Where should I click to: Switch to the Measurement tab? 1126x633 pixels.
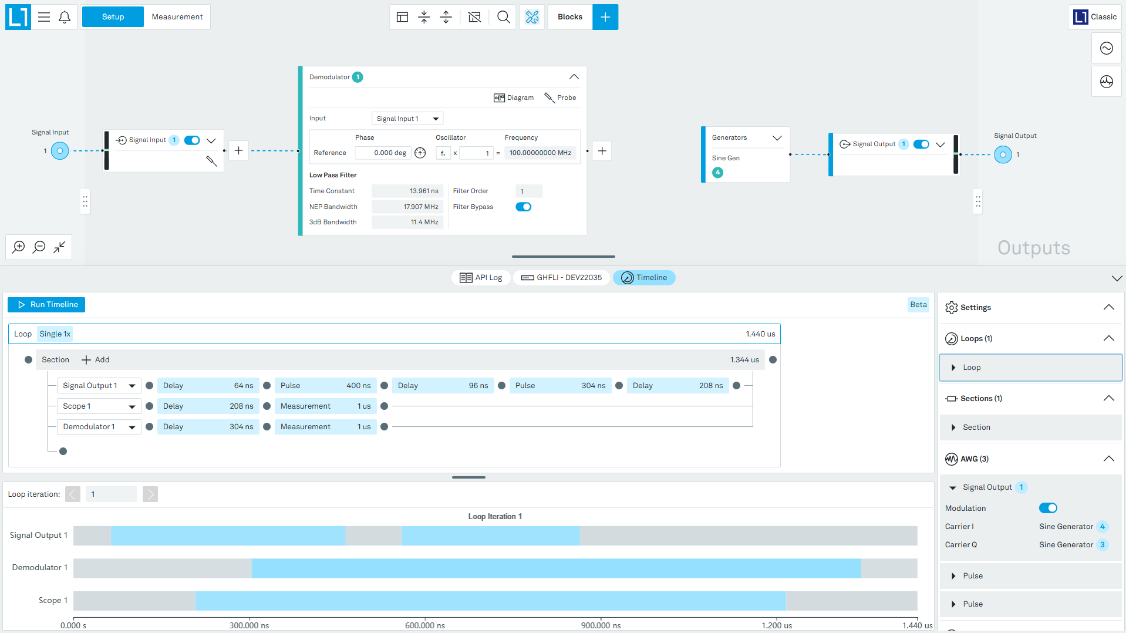(177, 17)
